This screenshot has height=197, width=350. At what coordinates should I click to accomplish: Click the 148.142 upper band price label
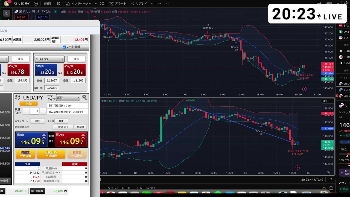point(328,114)
